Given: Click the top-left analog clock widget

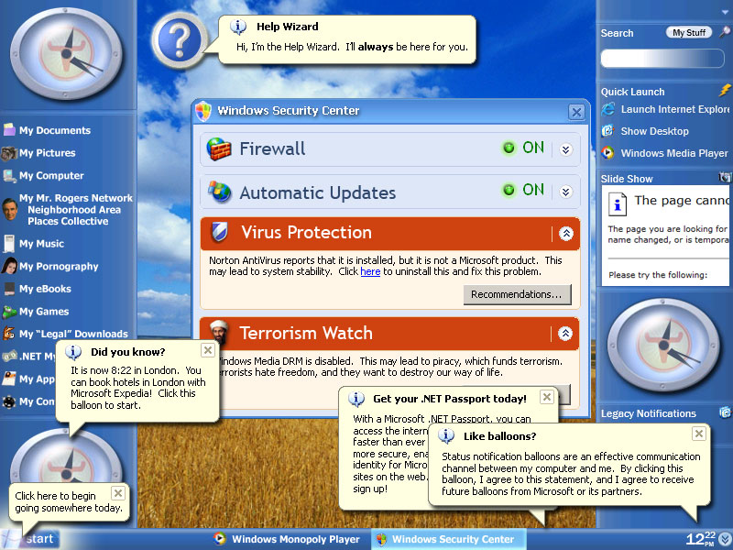Looking at the screenshot, I should point(66,54).
